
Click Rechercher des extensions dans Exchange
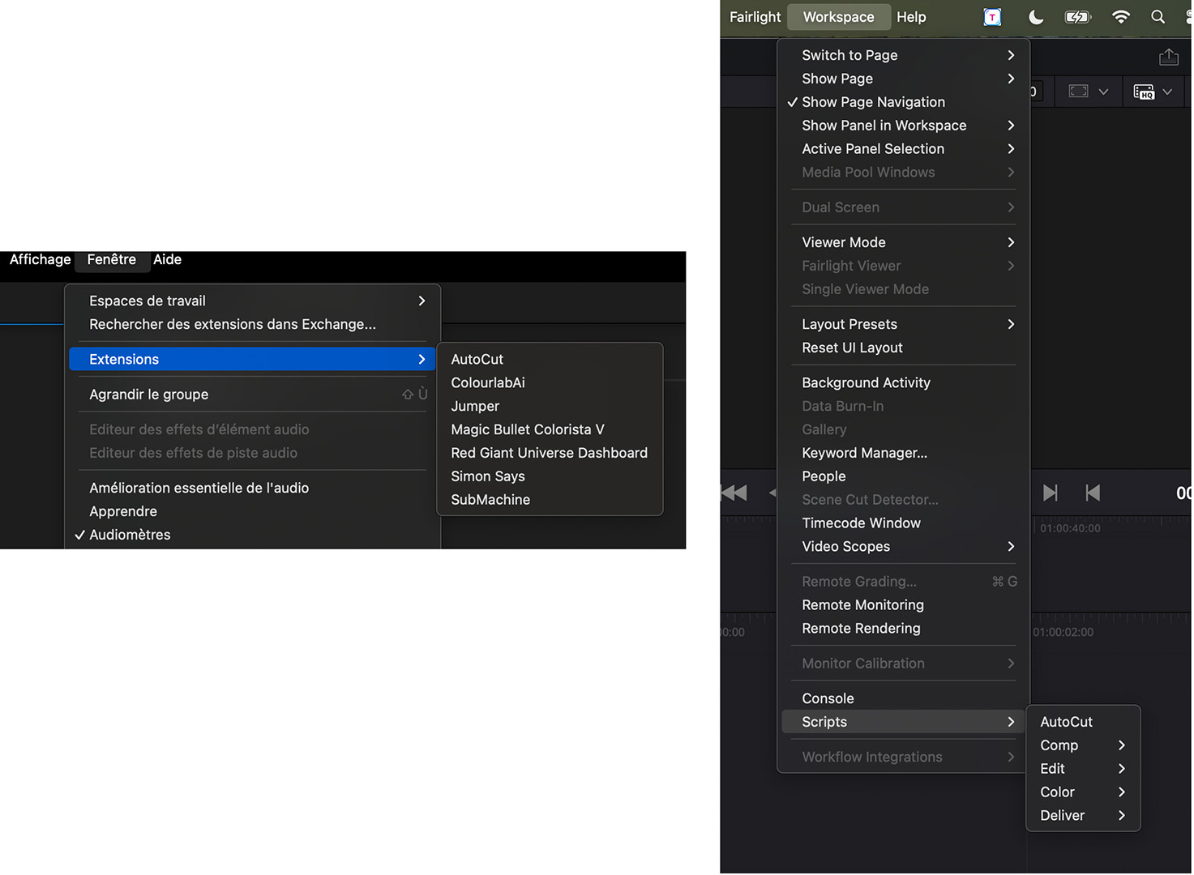(232, 324)
